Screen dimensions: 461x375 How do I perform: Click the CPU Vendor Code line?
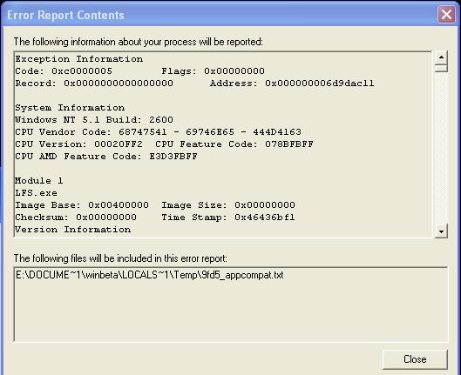click(159, 132)
